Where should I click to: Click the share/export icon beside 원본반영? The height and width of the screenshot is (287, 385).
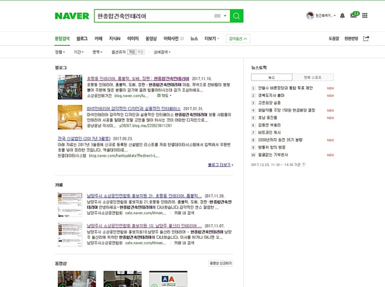[x=366, y=38]
